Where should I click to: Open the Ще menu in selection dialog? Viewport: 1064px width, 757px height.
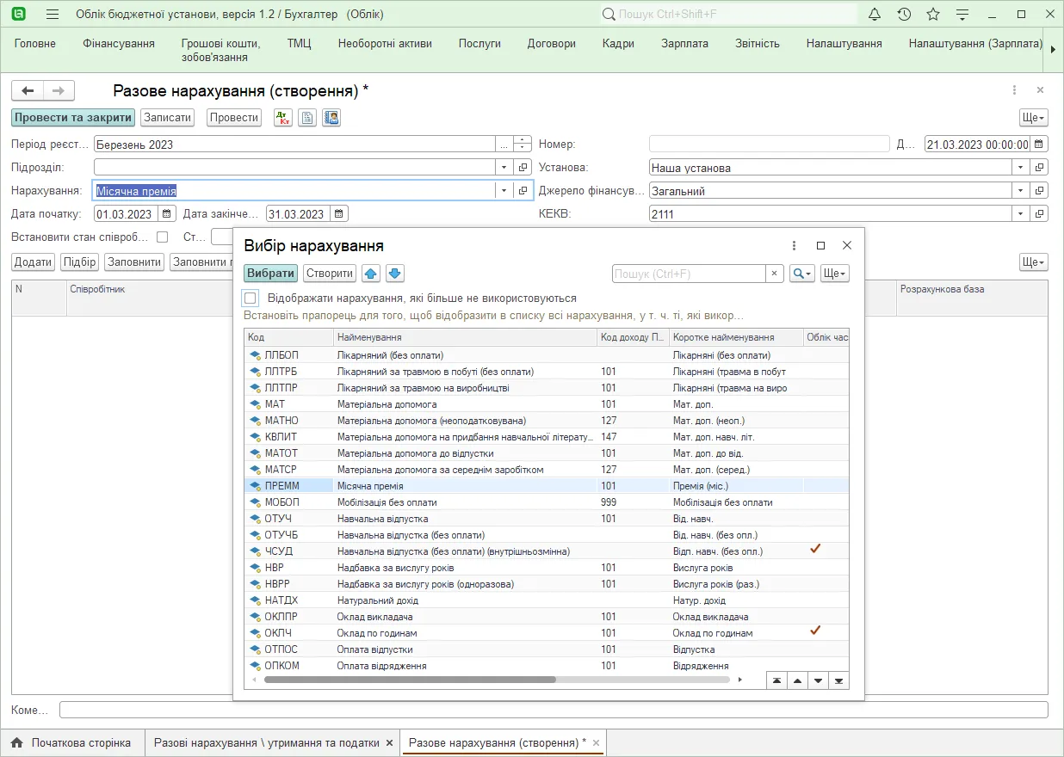834,274
